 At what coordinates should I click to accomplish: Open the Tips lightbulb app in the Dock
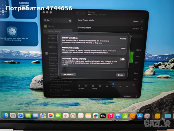tap(157, 116)
